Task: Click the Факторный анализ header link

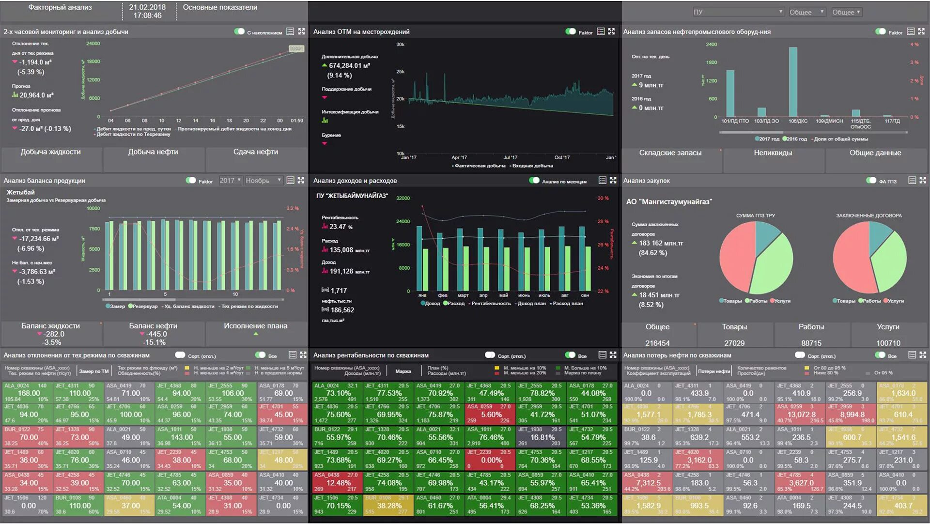Action: (x=60, y=7)
